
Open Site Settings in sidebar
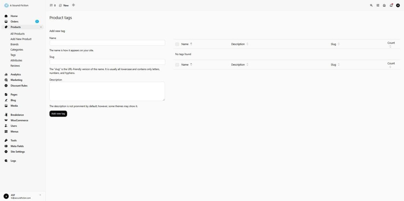tap(18, 152)
